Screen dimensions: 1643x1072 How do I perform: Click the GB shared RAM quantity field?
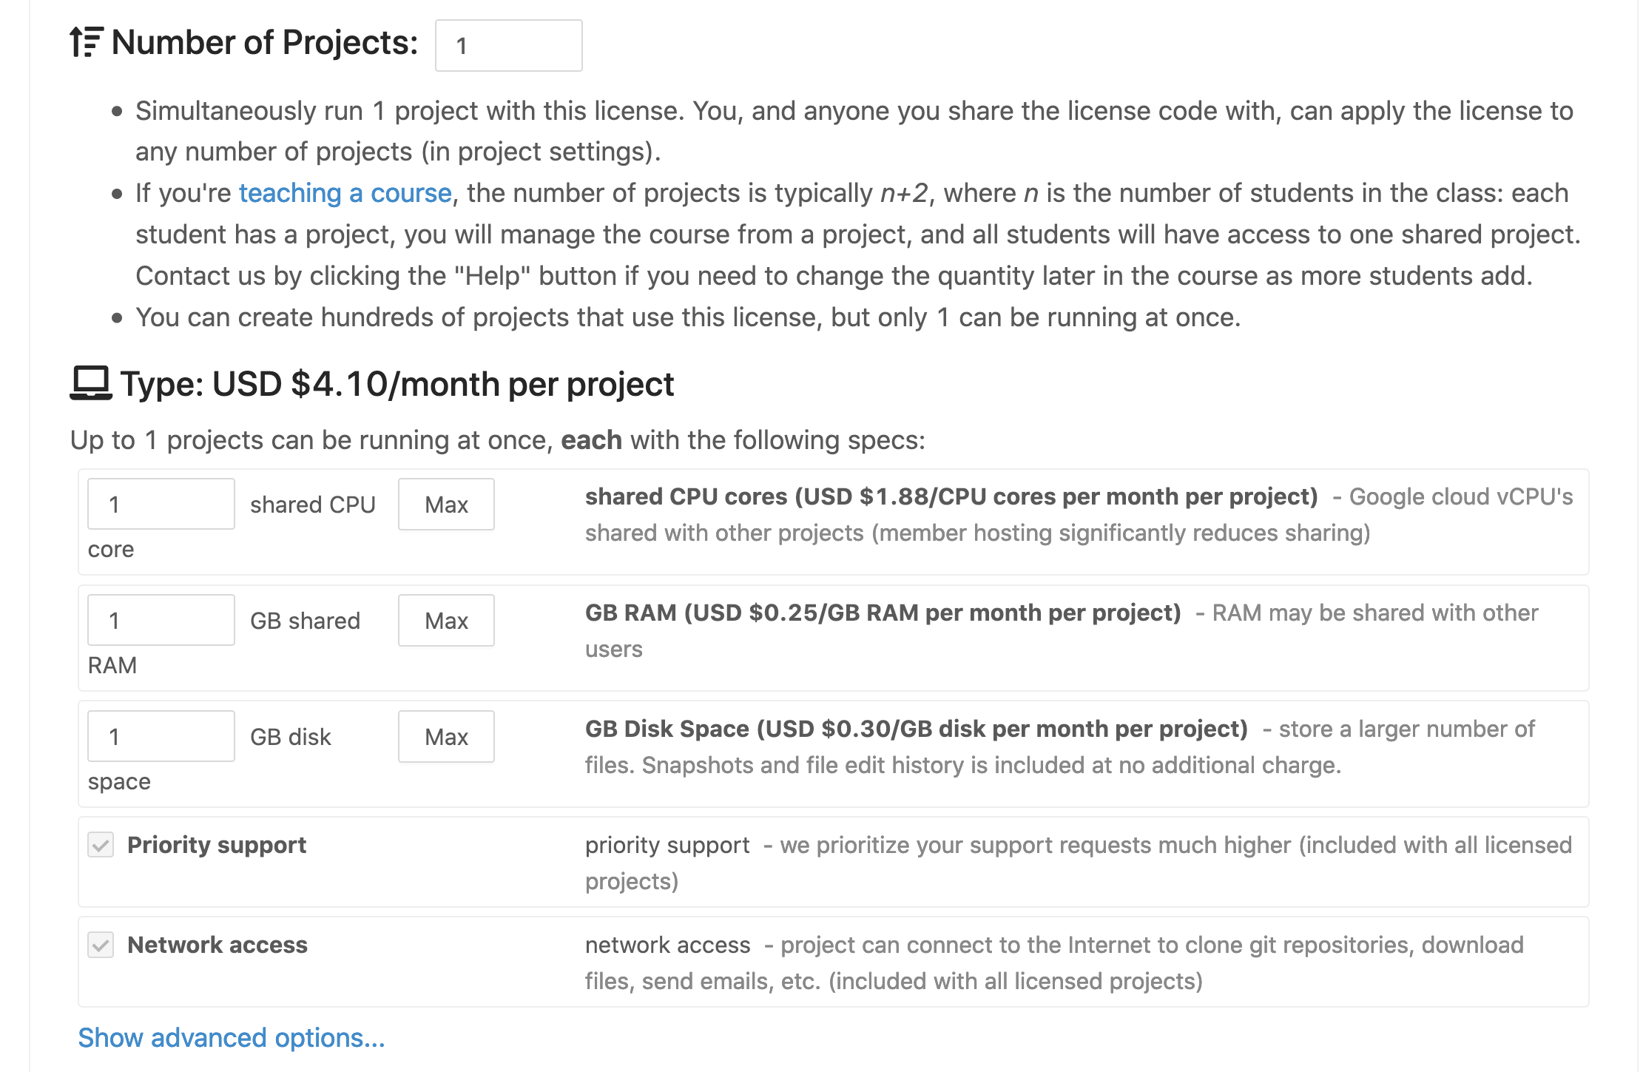161,621
